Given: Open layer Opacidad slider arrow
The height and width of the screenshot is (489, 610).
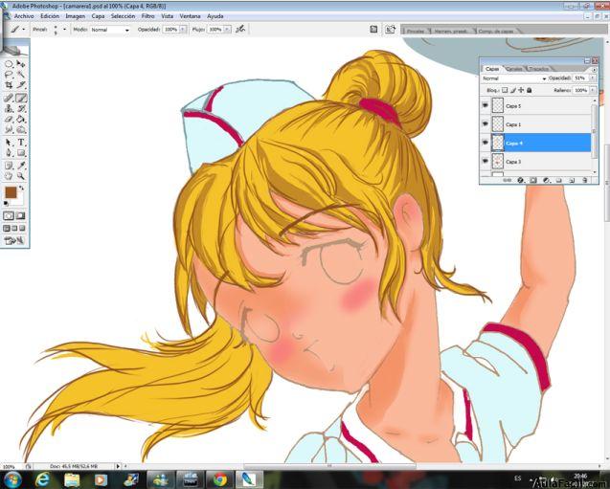Looking at the screenshot, I should click(x=593, y=78).
